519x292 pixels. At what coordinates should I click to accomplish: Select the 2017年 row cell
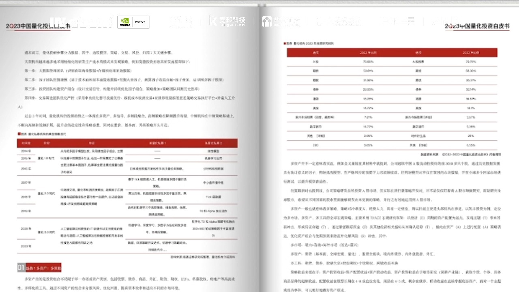26,182
